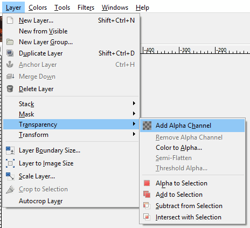Click the Intersect with Selection icon
This screenshot has height=228, width=250.
(147, 217)
